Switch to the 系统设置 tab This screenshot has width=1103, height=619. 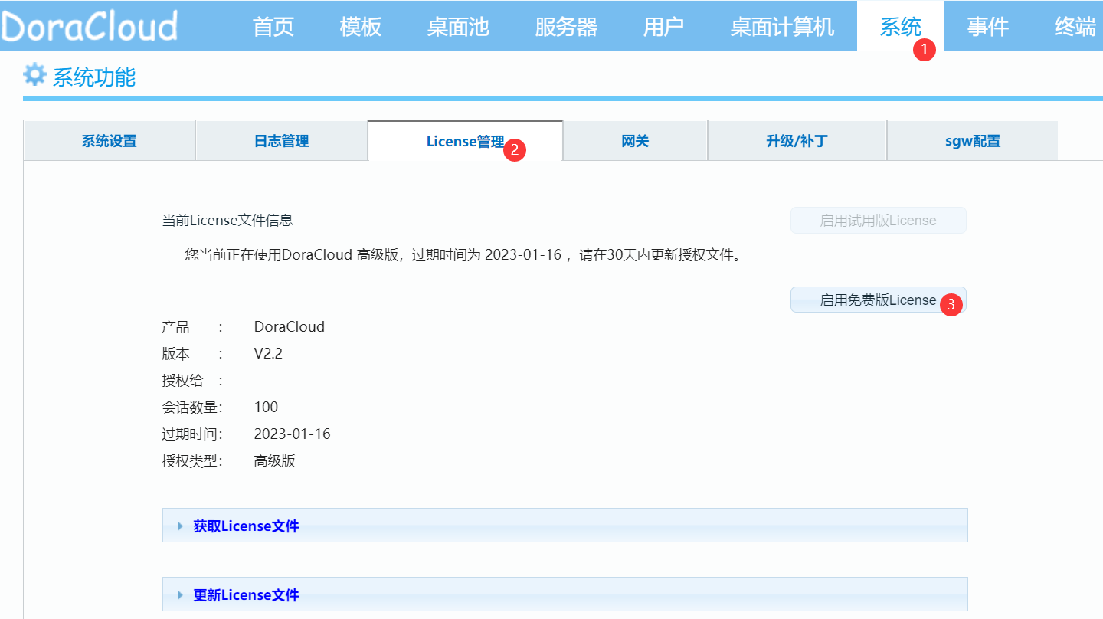click(x=109, y=139)
